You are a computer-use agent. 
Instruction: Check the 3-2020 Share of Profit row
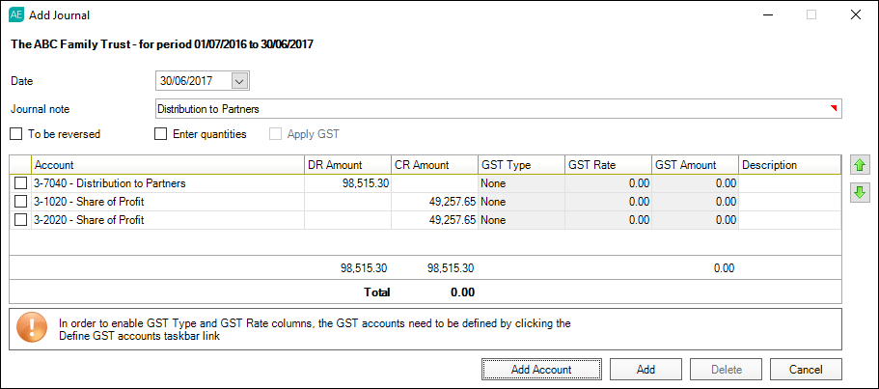coord(20,220)
